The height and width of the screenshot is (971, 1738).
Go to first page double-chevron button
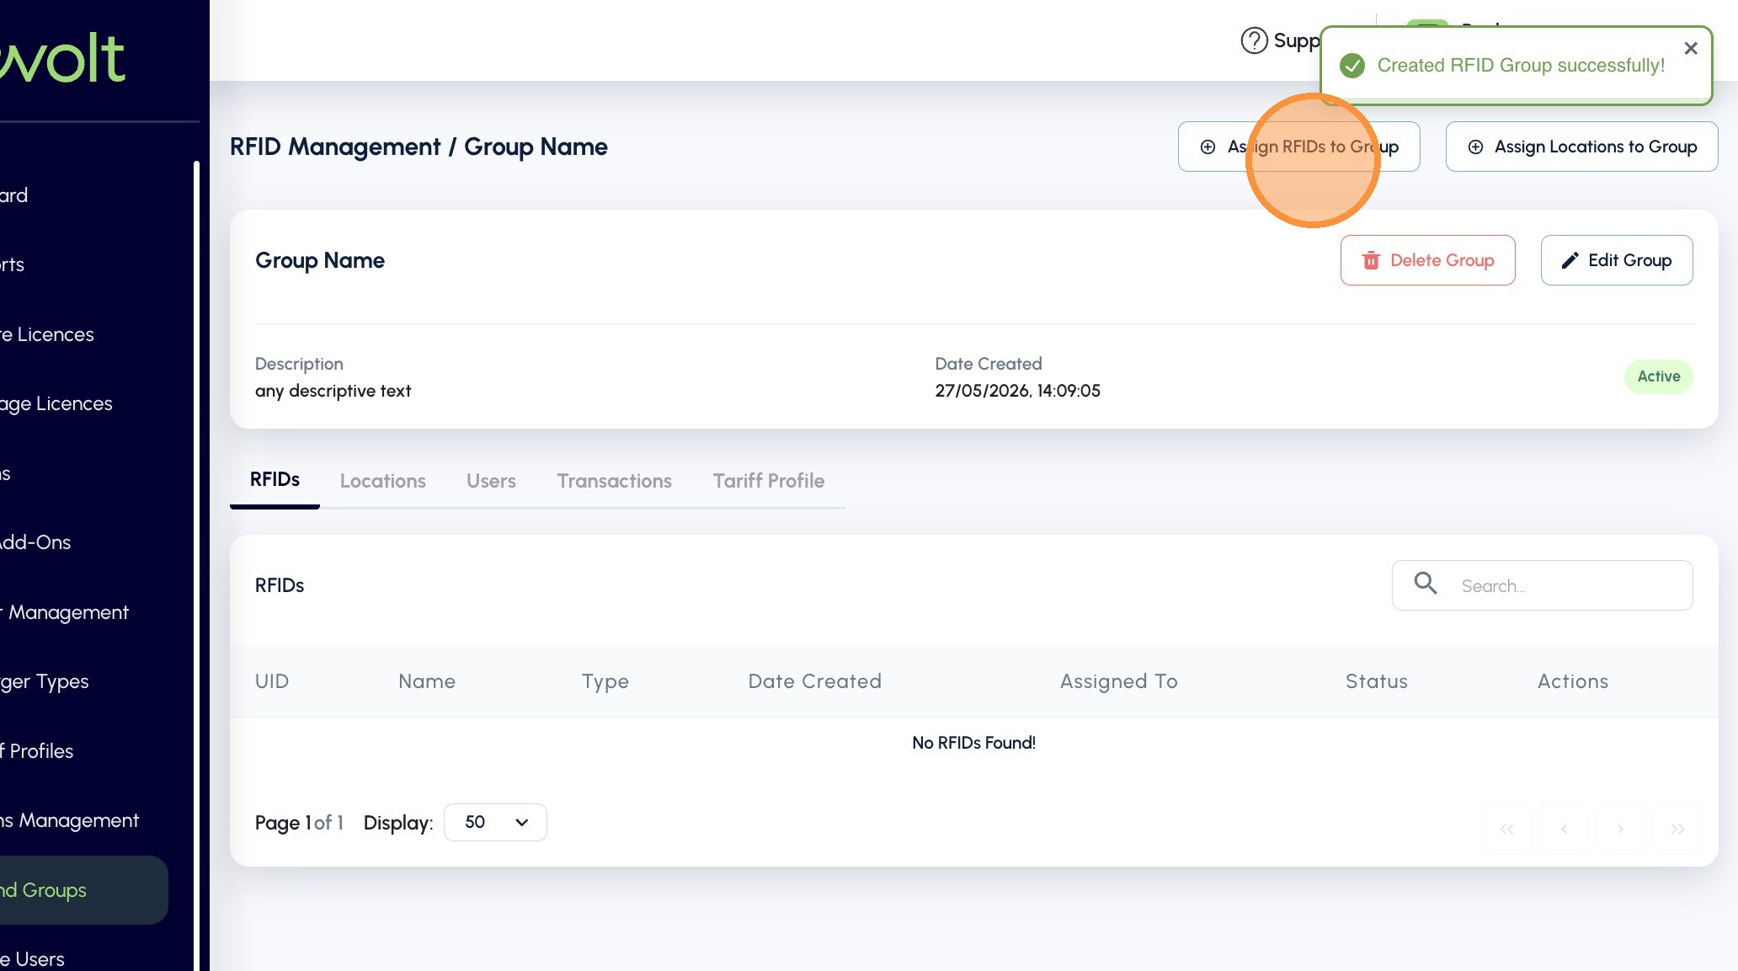1506,829
